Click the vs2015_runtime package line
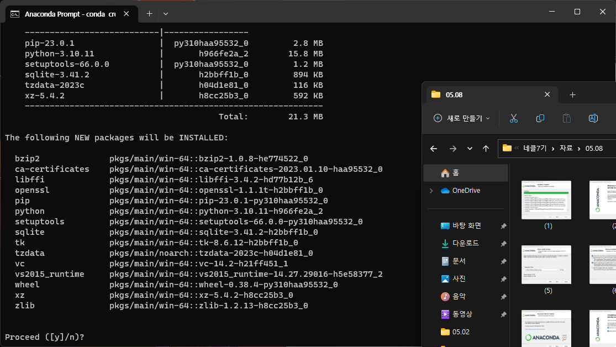 (x=198, y=274)
